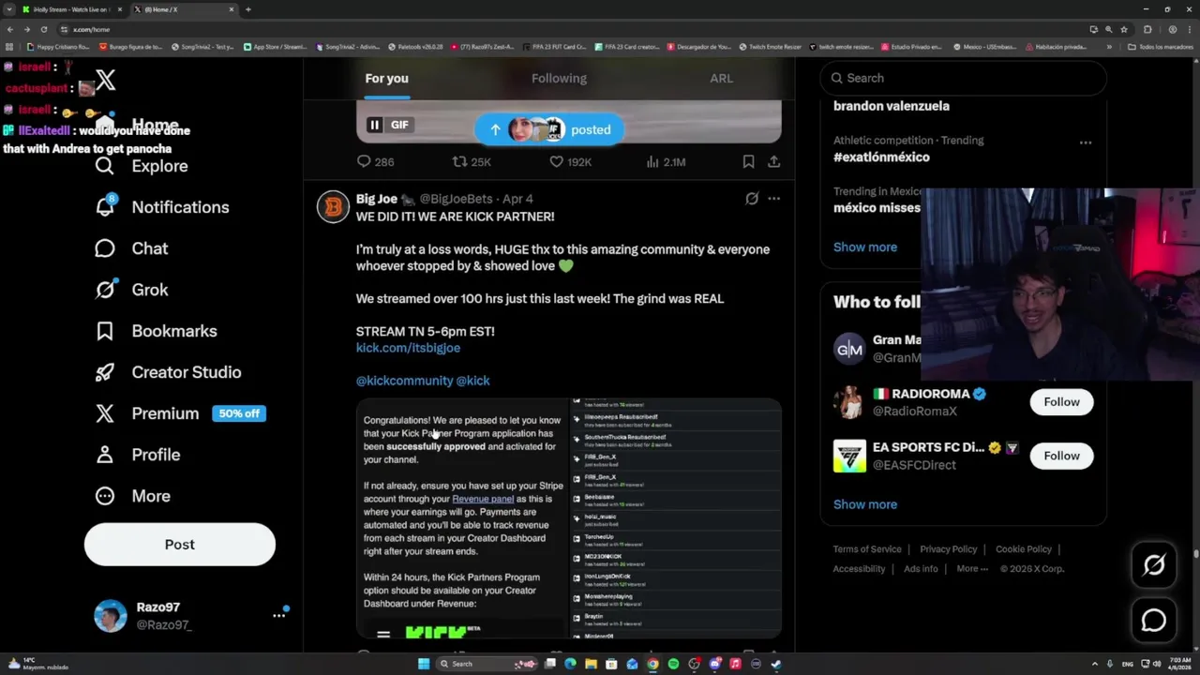
Task: Follow EA SPORTS FC Direct
Action: point(1061,456)
